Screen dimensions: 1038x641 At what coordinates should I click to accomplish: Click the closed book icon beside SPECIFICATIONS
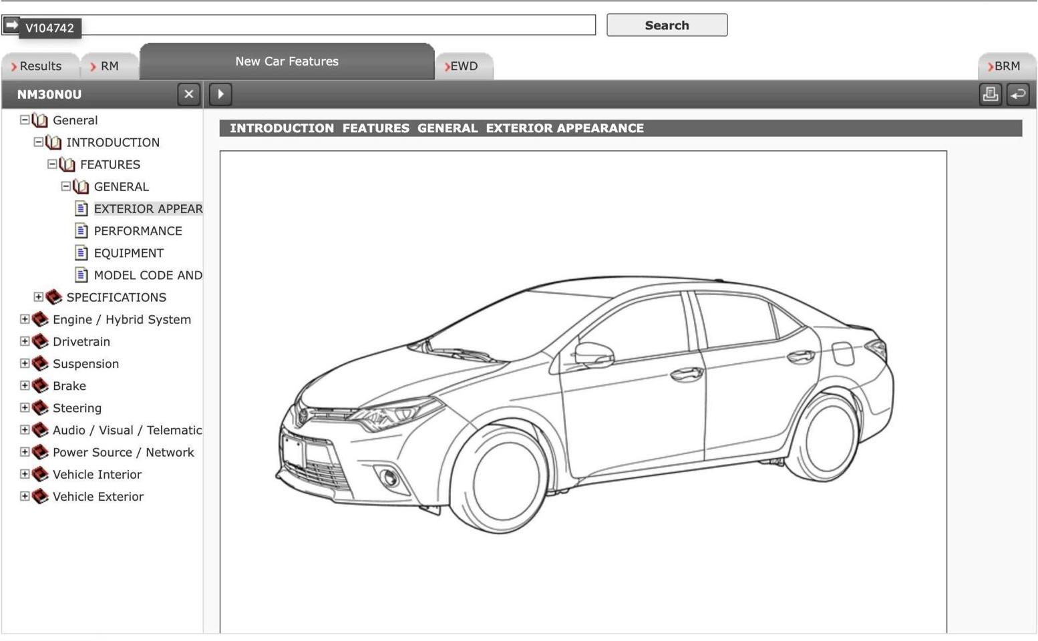tap(53, 297)
